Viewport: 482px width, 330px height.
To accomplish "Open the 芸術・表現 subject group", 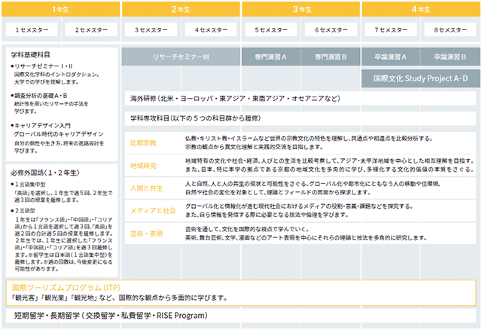I will point(147,234).
